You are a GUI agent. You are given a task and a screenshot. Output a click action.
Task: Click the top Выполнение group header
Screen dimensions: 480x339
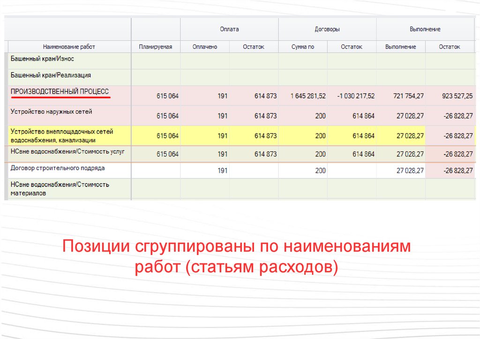tap(425, 29)
